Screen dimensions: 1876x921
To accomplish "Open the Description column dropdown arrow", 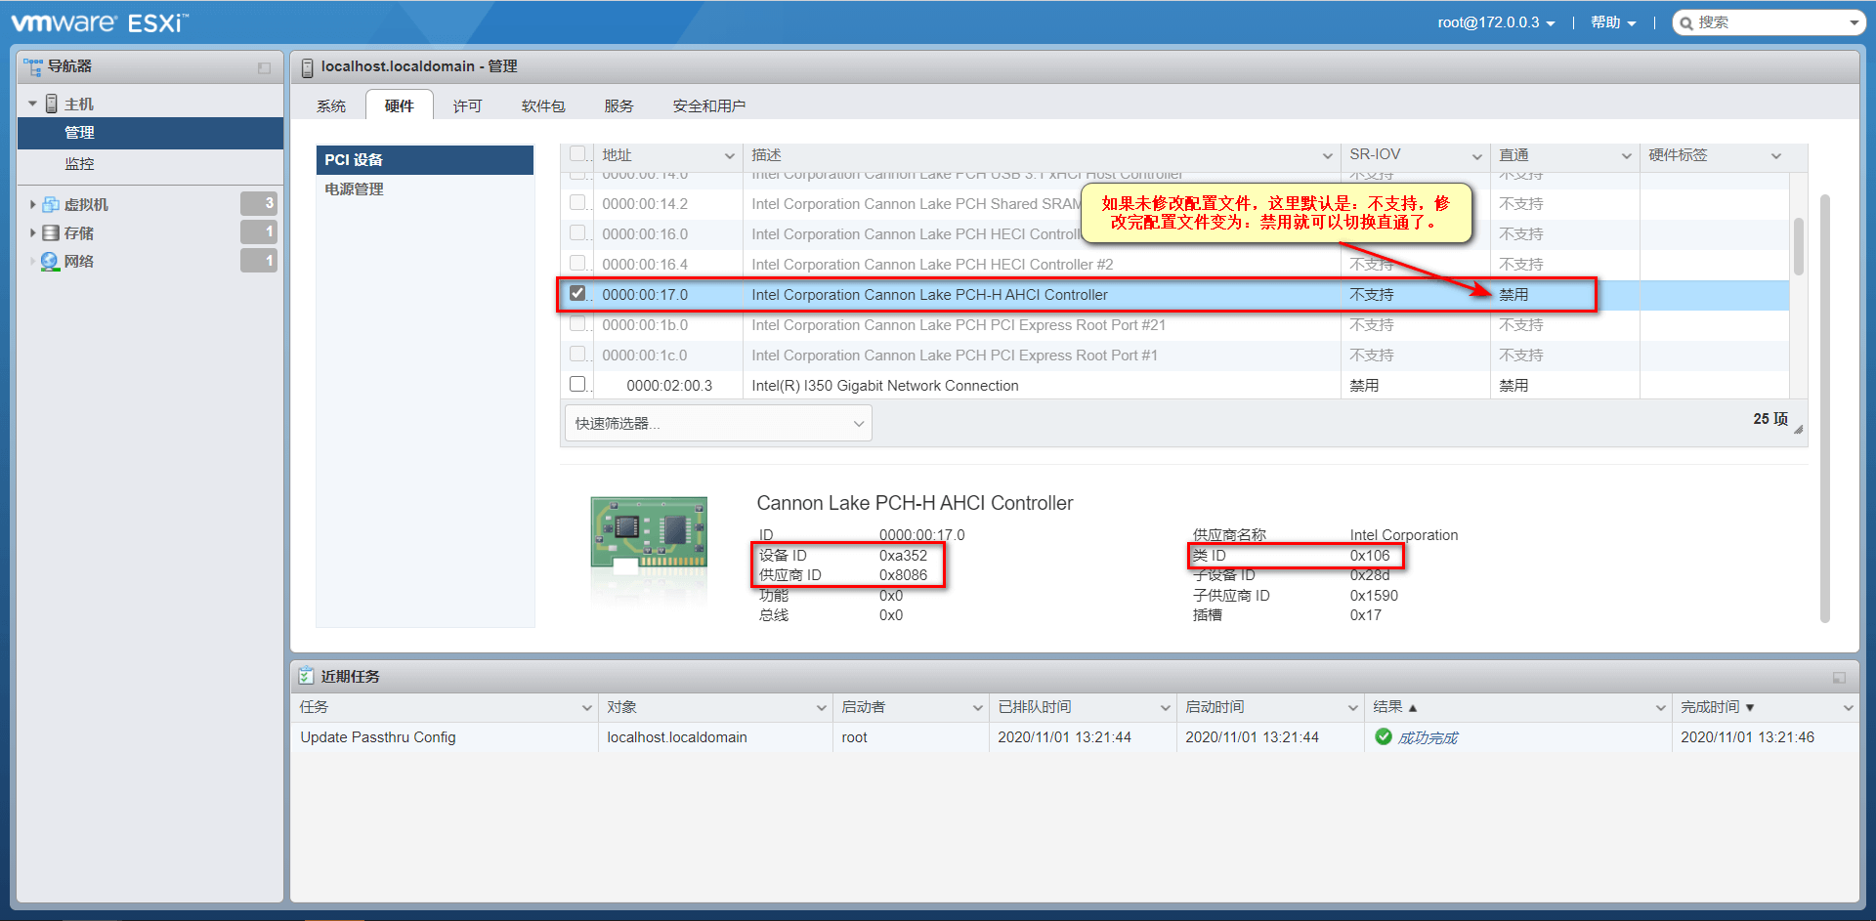I will pyautogui.click(x=1327, y=156).
